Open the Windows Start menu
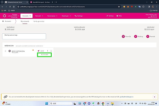The width and height of the screenshot is (159, 106). point(47,103)
